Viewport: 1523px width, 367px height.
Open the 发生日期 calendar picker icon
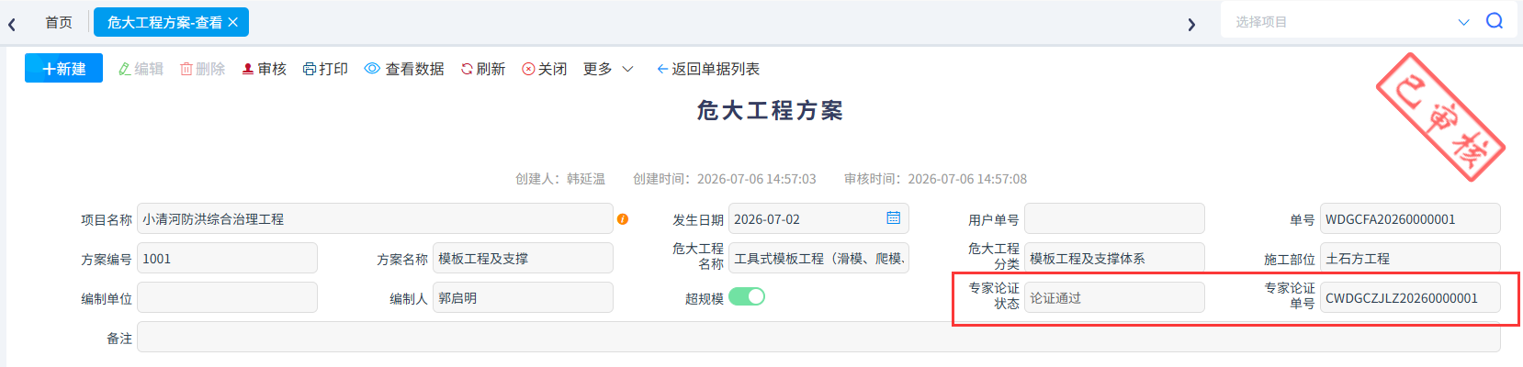click(x=893, y=217)
